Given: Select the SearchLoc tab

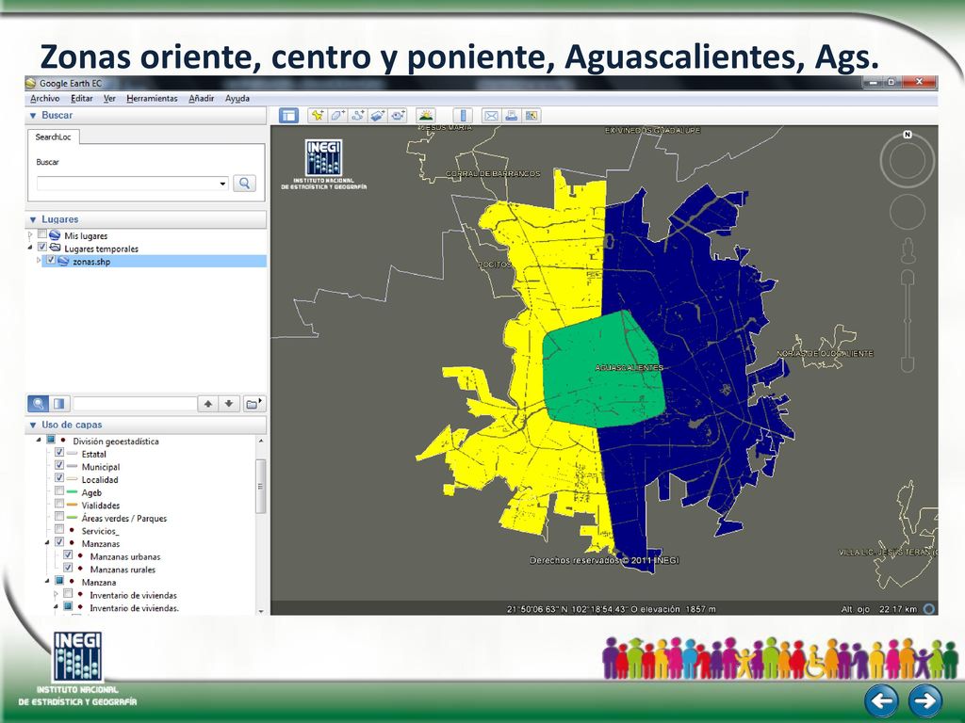Looking at the screenshot, I should point(53,137).
